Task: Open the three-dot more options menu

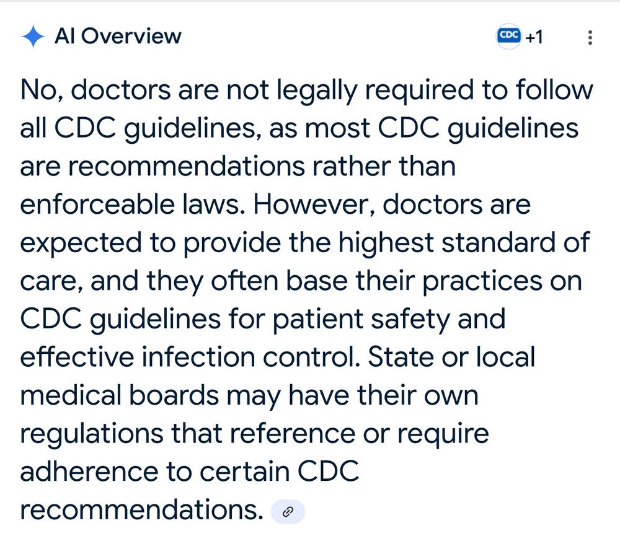Action: (x=590, y=38)
